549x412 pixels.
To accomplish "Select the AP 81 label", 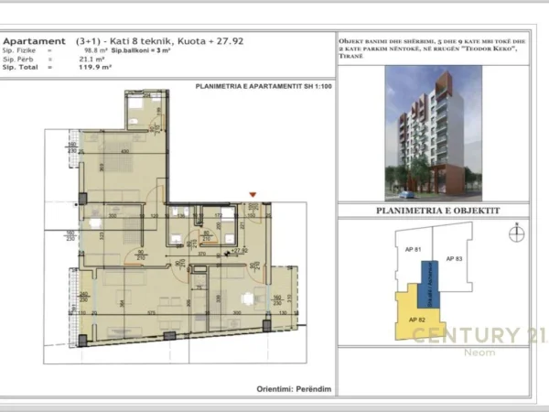I will (x=412, y=249).
